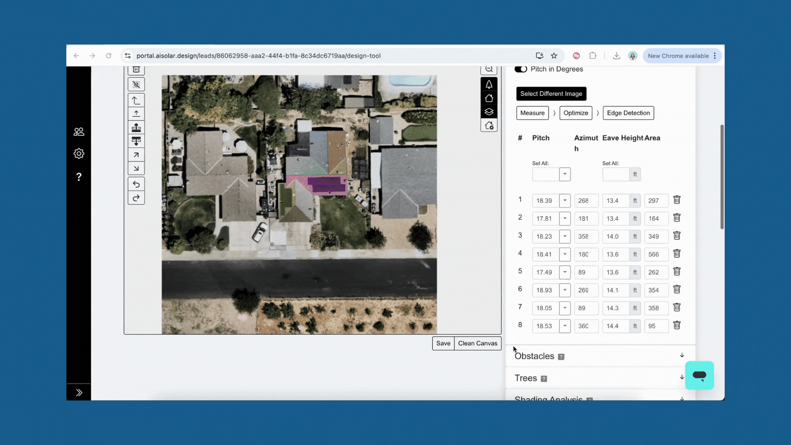Viewport: 791px width, 445px height.
Task: Open browser downloads
Action: tap(616, 56)
